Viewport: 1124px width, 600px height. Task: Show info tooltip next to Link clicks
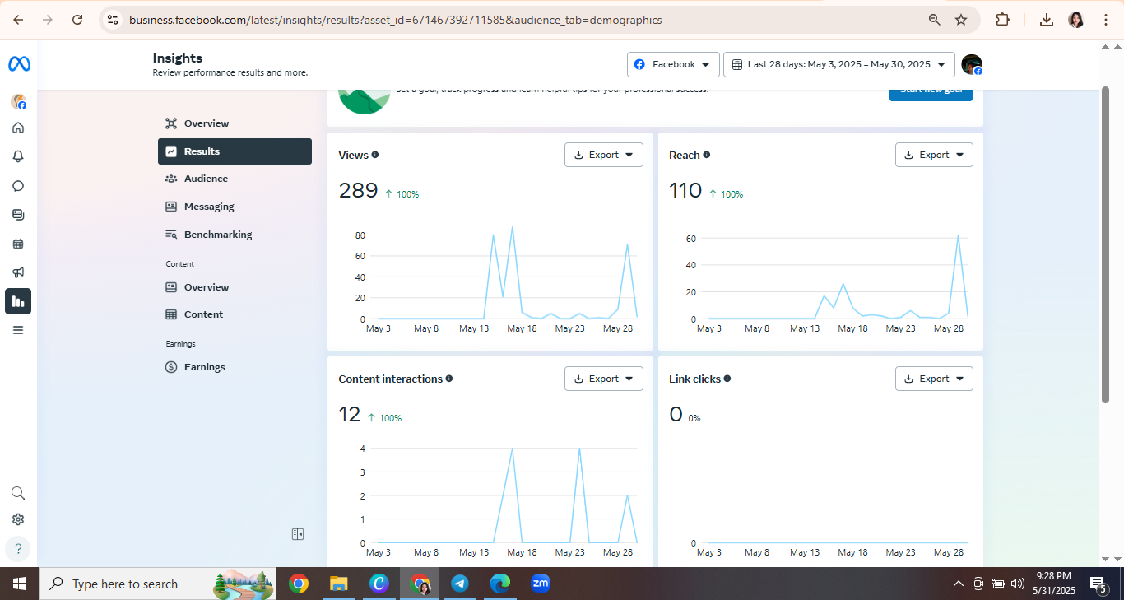click(727, 379)
